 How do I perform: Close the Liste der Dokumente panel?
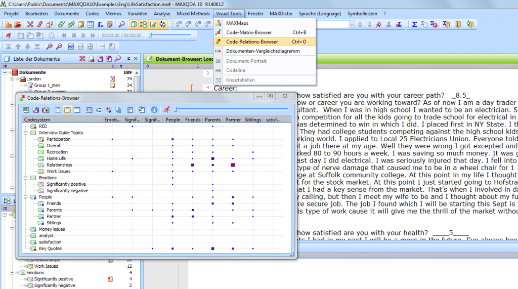point(136,59)
